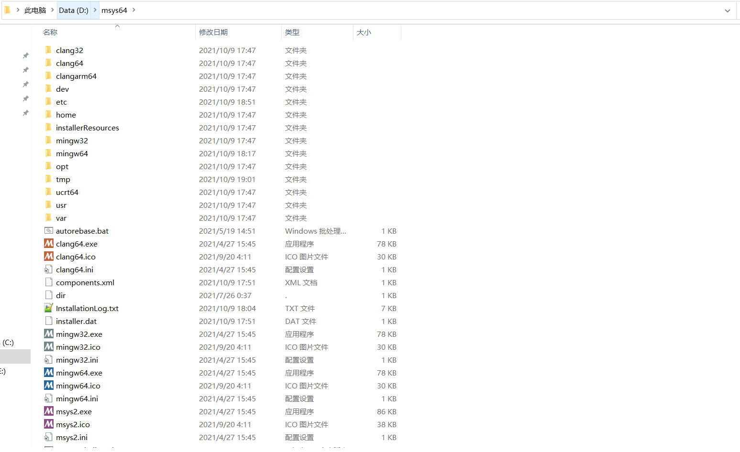Select the highlighted sidebar item below (C:)
Screen dimensions: 740x452
(15, 356)
